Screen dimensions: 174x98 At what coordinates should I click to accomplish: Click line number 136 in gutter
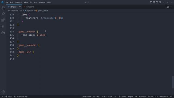coord(12,38)
